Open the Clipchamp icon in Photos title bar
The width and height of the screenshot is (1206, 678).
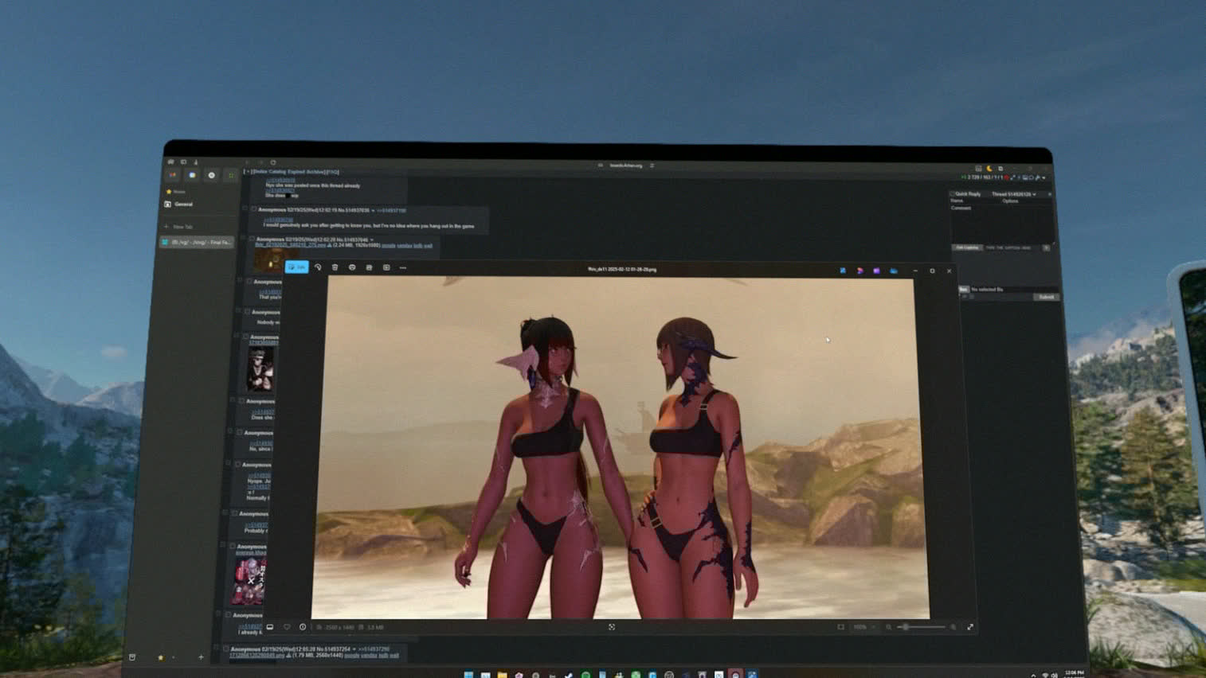tap(876, 271)
